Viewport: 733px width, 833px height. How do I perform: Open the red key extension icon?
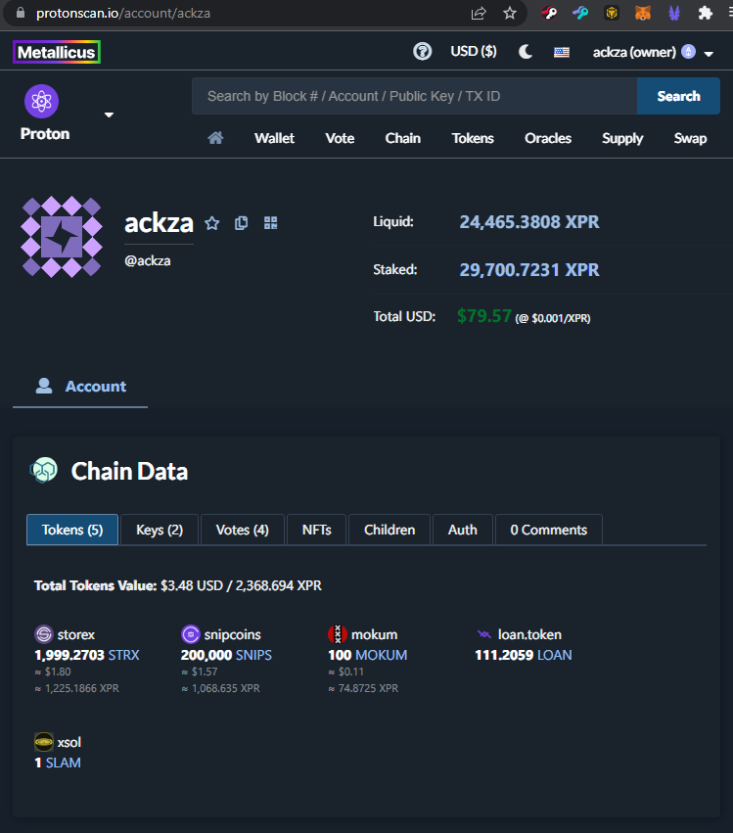549,13
